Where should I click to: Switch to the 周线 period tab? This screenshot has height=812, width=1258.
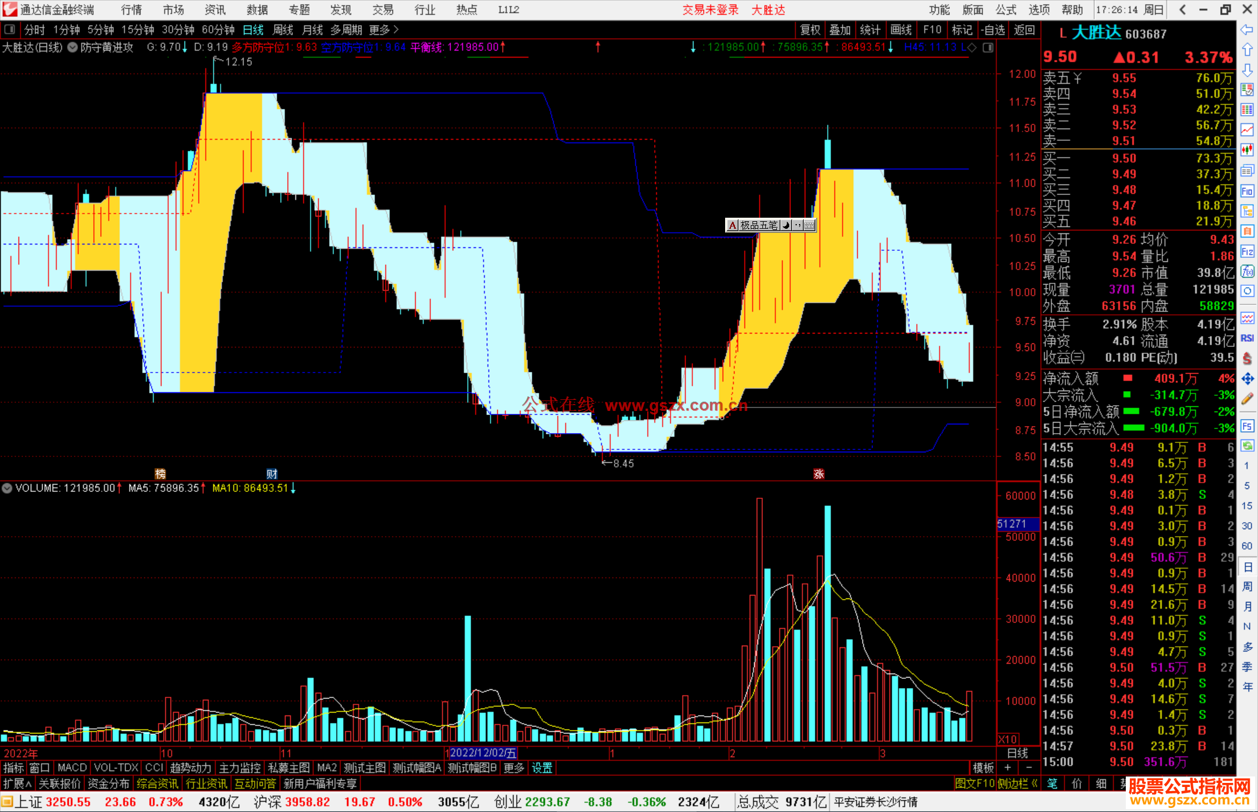pyautogui.click(x=283, y=30)
